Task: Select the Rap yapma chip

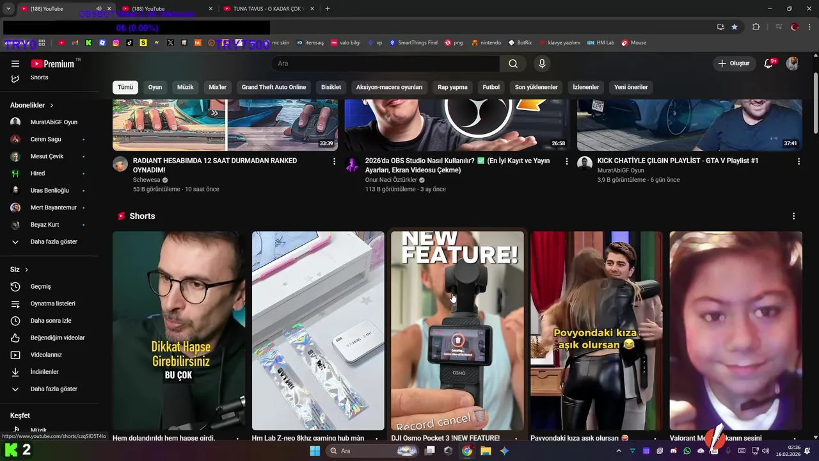Action: pyautogui.click(x=453, y=87)
